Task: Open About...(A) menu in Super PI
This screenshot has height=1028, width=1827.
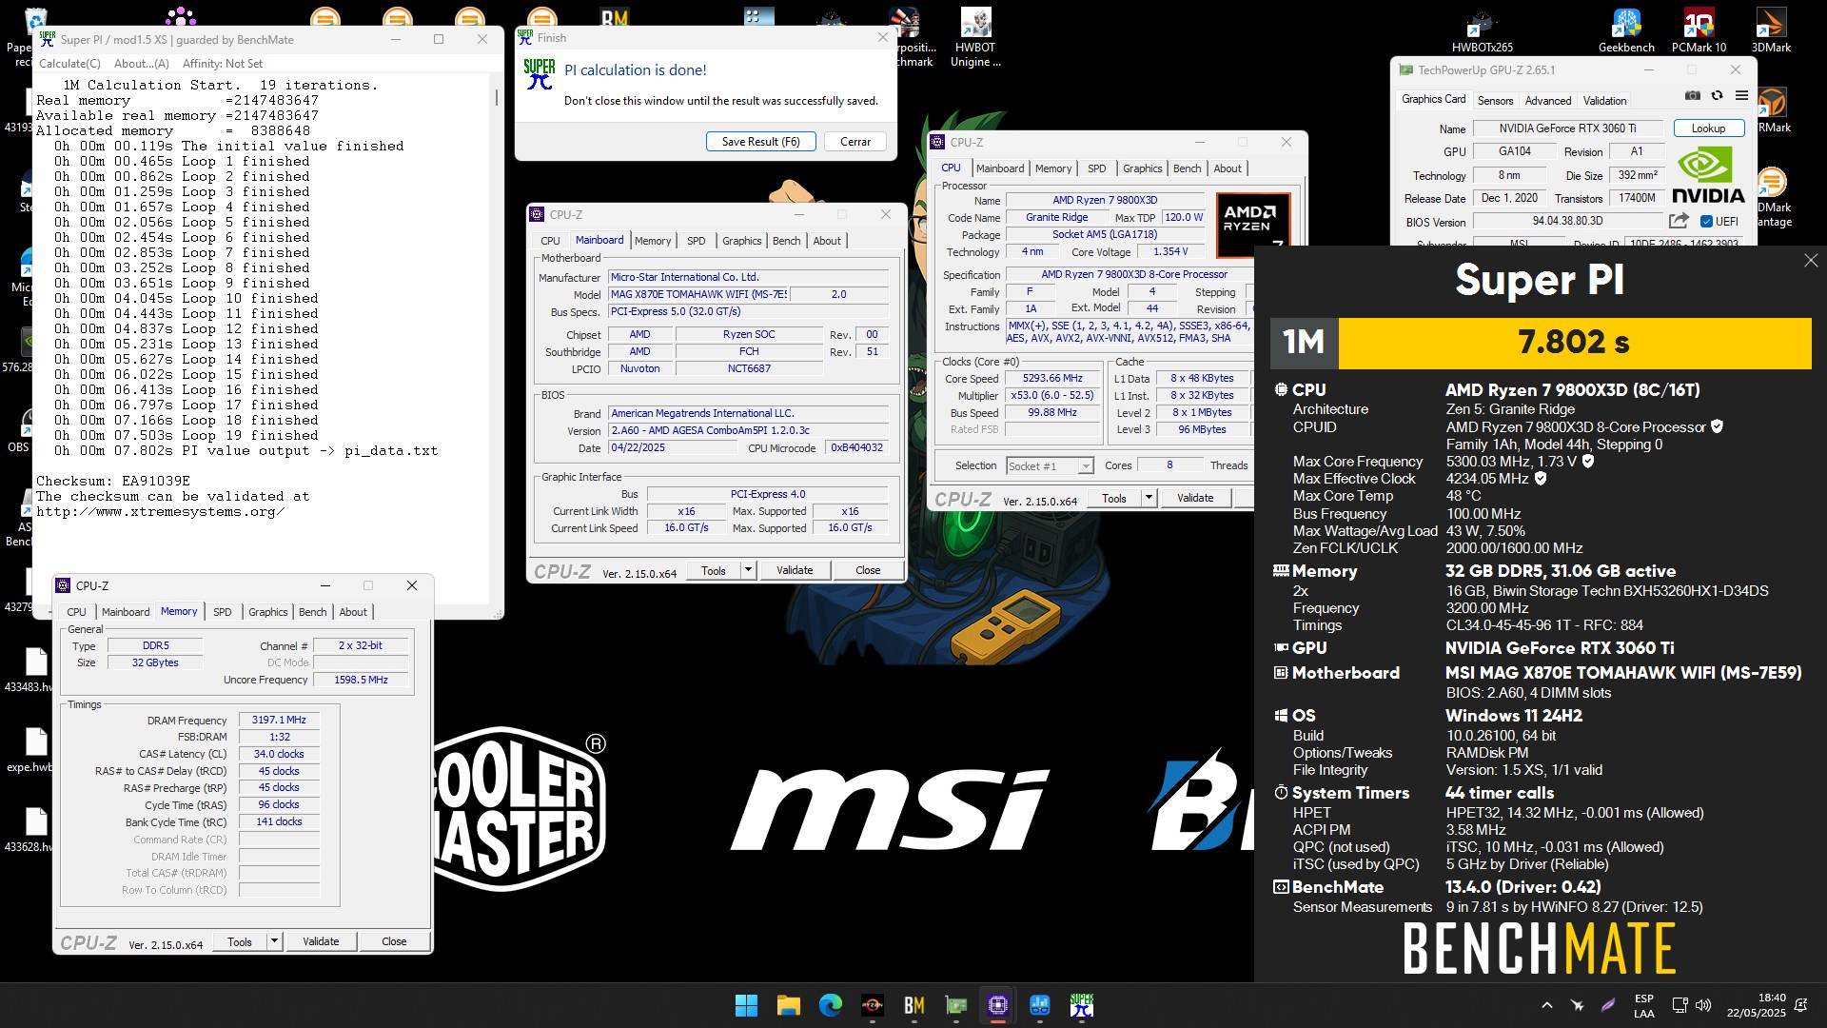Action: [x=141, y=64]
